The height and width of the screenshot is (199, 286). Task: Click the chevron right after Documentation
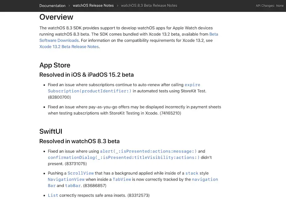69,6
